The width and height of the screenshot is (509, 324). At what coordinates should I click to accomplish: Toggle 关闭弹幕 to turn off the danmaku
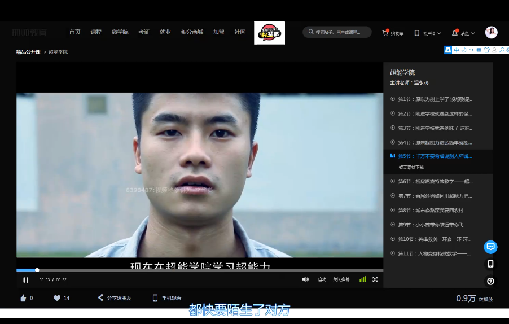point(341,279)
